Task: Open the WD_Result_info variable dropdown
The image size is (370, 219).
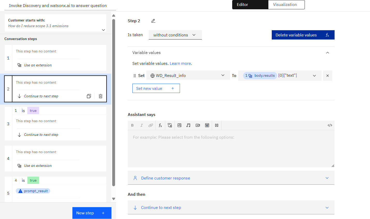Action: click(x=188, y=75)
